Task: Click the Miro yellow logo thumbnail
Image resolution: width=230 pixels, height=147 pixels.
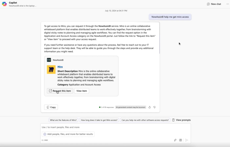Action: coord(51,69)
